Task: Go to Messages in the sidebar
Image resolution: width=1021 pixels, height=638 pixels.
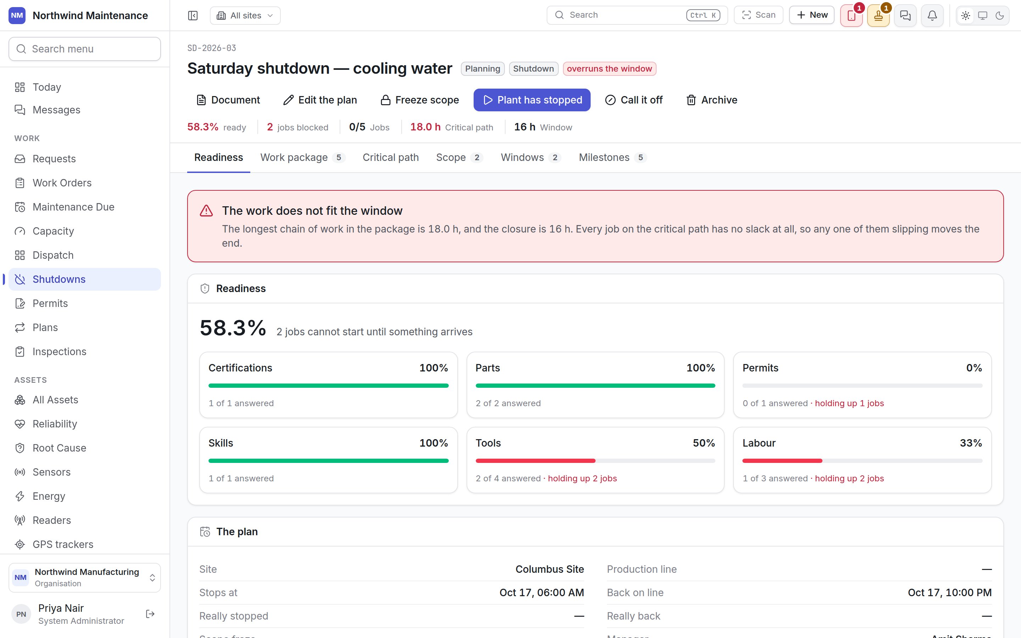Action: [84, 110]
